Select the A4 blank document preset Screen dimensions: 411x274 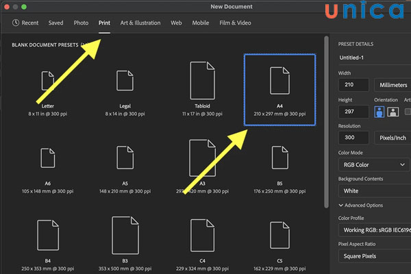pyautogui.click(x=279, y=80)
